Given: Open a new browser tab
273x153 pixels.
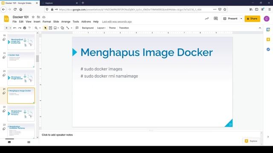Looking at the screenshot, I should coord(83,3).
